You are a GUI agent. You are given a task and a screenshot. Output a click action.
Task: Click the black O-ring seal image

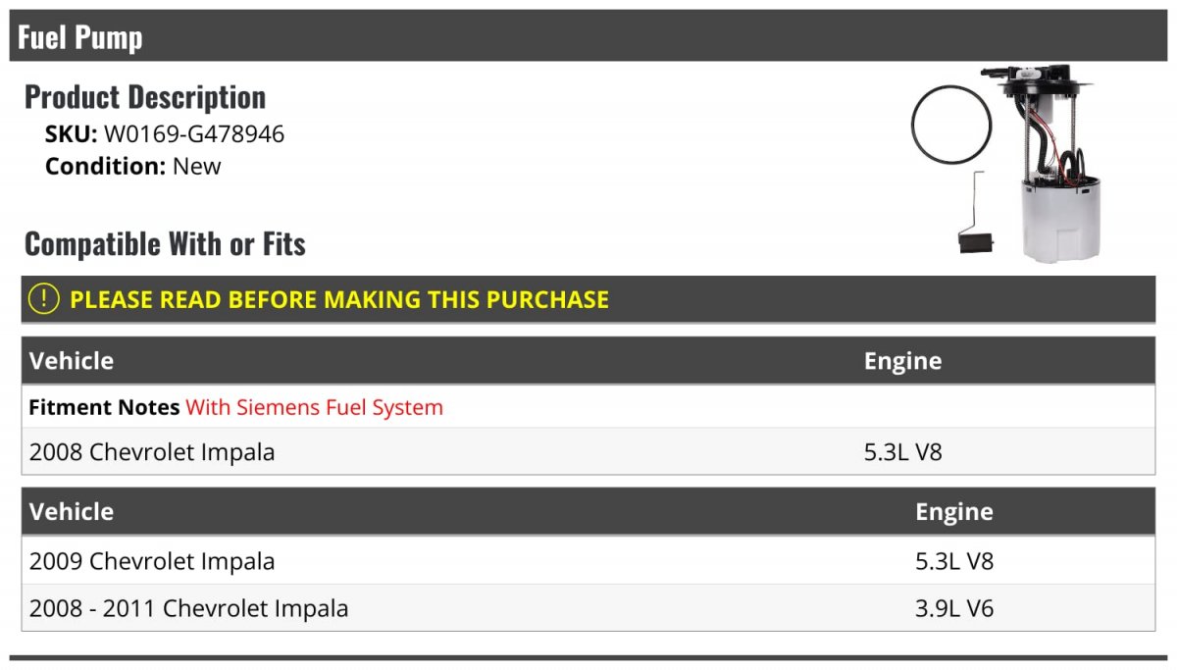(x=950, y=124)
